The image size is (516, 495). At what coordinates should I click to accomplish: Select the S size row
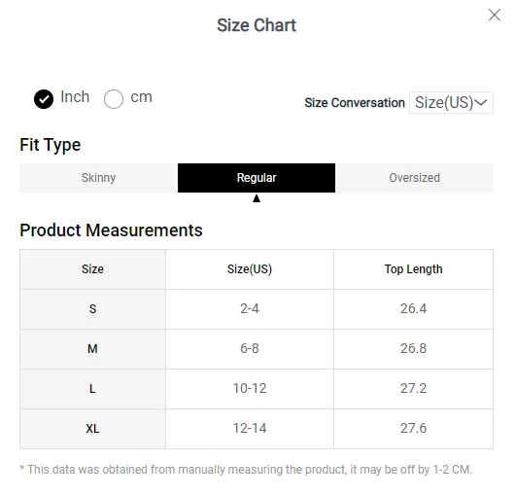tap(257, 309)
